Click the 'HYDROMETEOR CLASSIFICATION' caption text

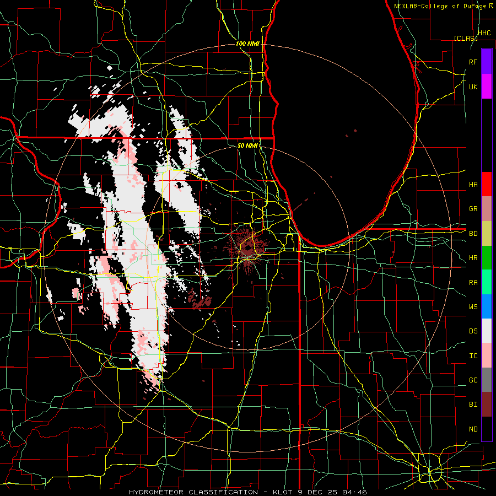tap(193, 492)
